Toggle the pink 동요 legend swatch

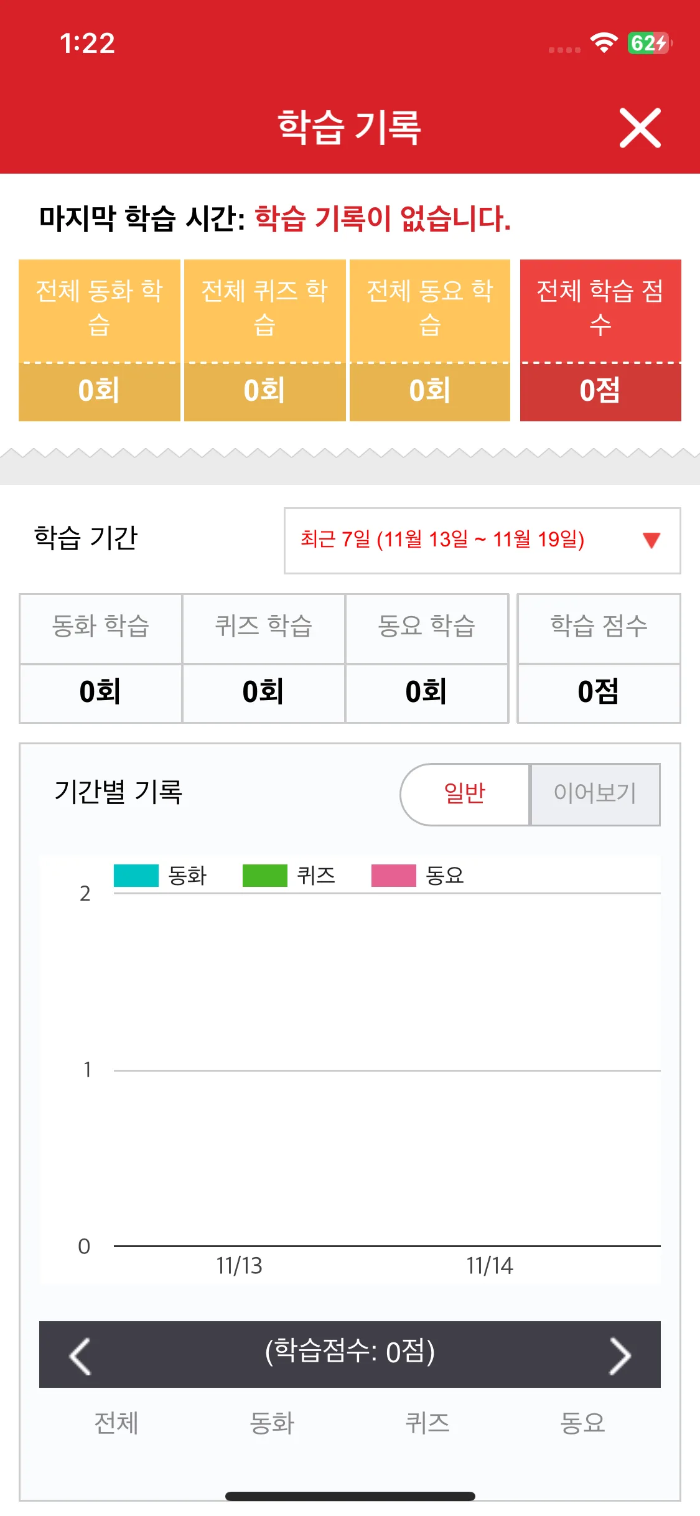(x=394, y=876)
